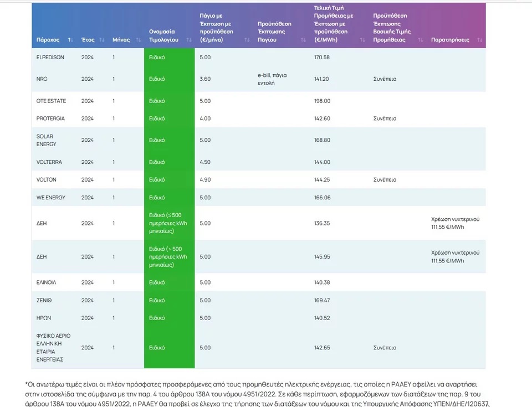
Task: Select green Ειδικό (≤ 500 ημερήσιες kWh) cell
Action: (168, 223)
